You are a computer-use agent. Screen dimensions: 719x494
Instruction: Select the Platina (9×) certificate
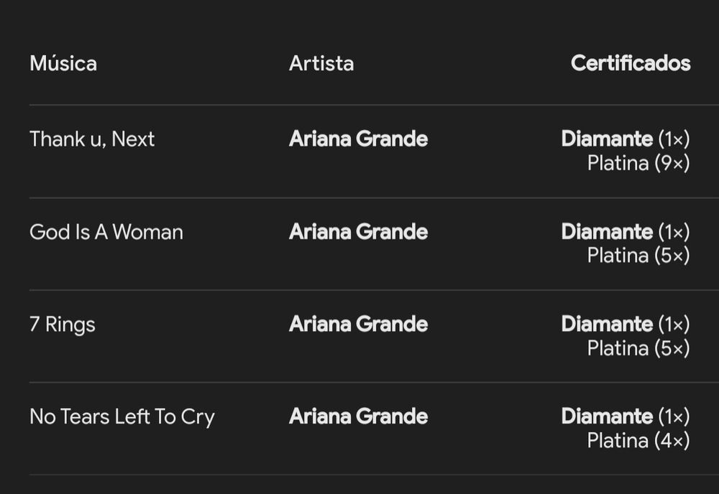tap(638, 163)
